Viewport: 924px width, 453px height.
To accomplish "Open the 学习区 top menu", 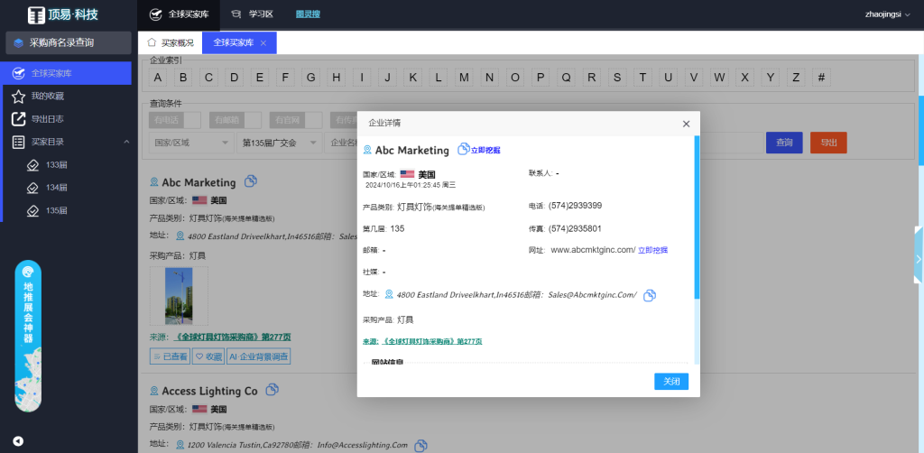I will tap(253, 14).
